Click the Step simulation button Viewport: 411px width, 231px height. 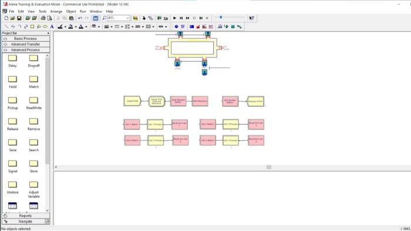181,18
